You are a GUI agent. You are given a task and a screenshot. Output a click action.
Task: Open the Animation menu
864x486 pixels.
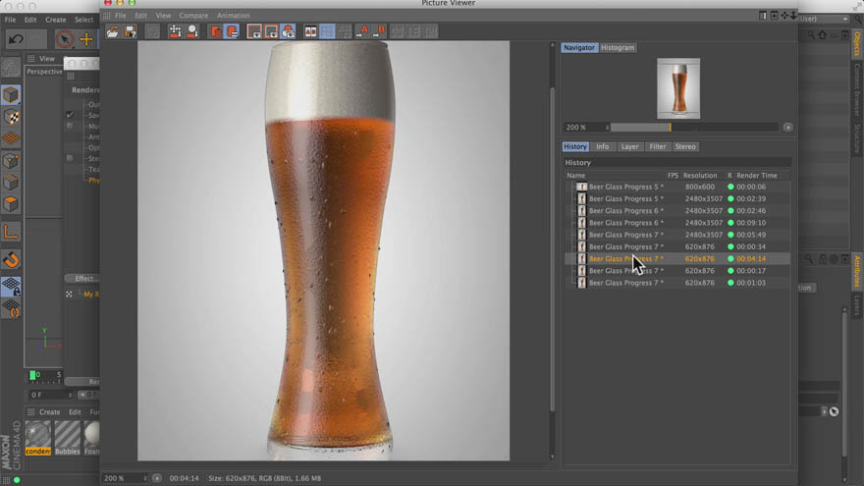[x=233, y=16]
